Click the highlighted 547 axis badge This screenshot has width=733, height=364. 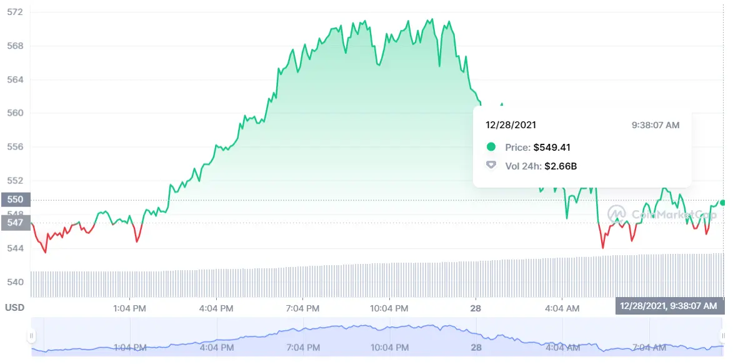[16, 221]
